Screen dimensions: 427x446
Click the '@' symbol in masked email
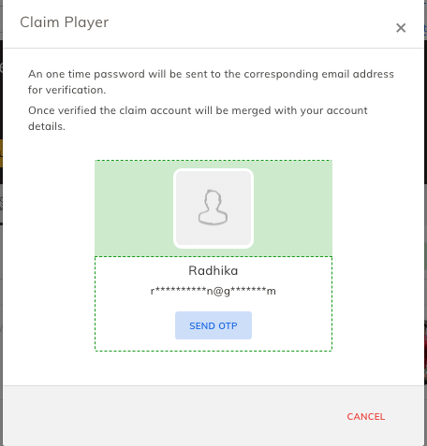(x=218, y=291)
